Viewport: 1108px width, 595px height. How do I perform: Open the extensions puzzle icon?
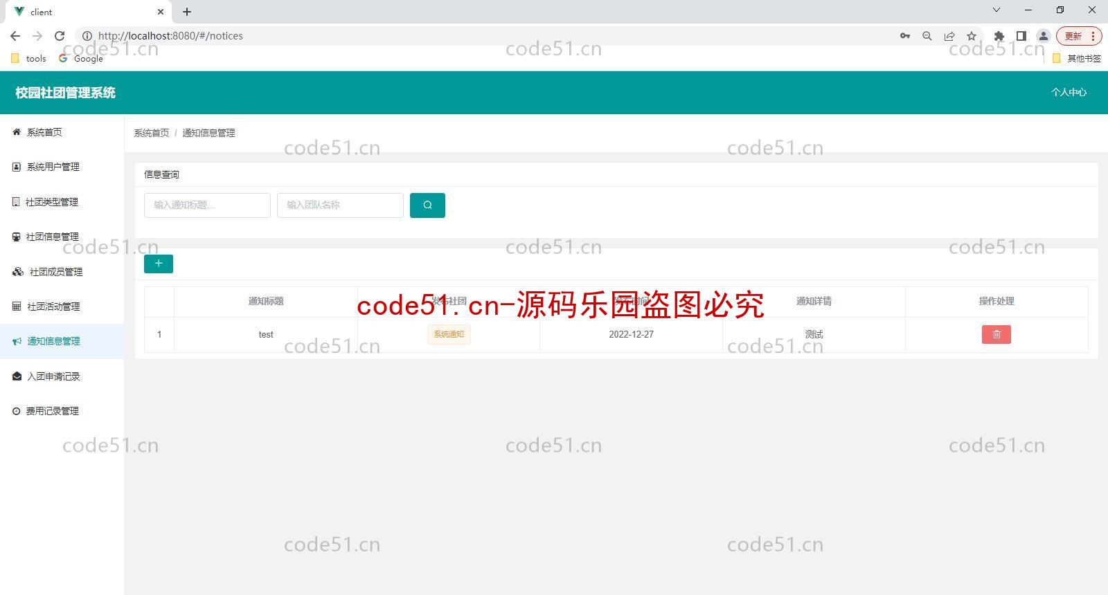pos(999,36)
